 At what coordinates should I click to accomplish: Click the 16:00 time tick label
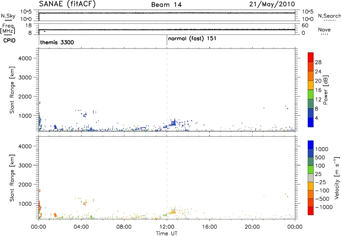pos(209,227)
